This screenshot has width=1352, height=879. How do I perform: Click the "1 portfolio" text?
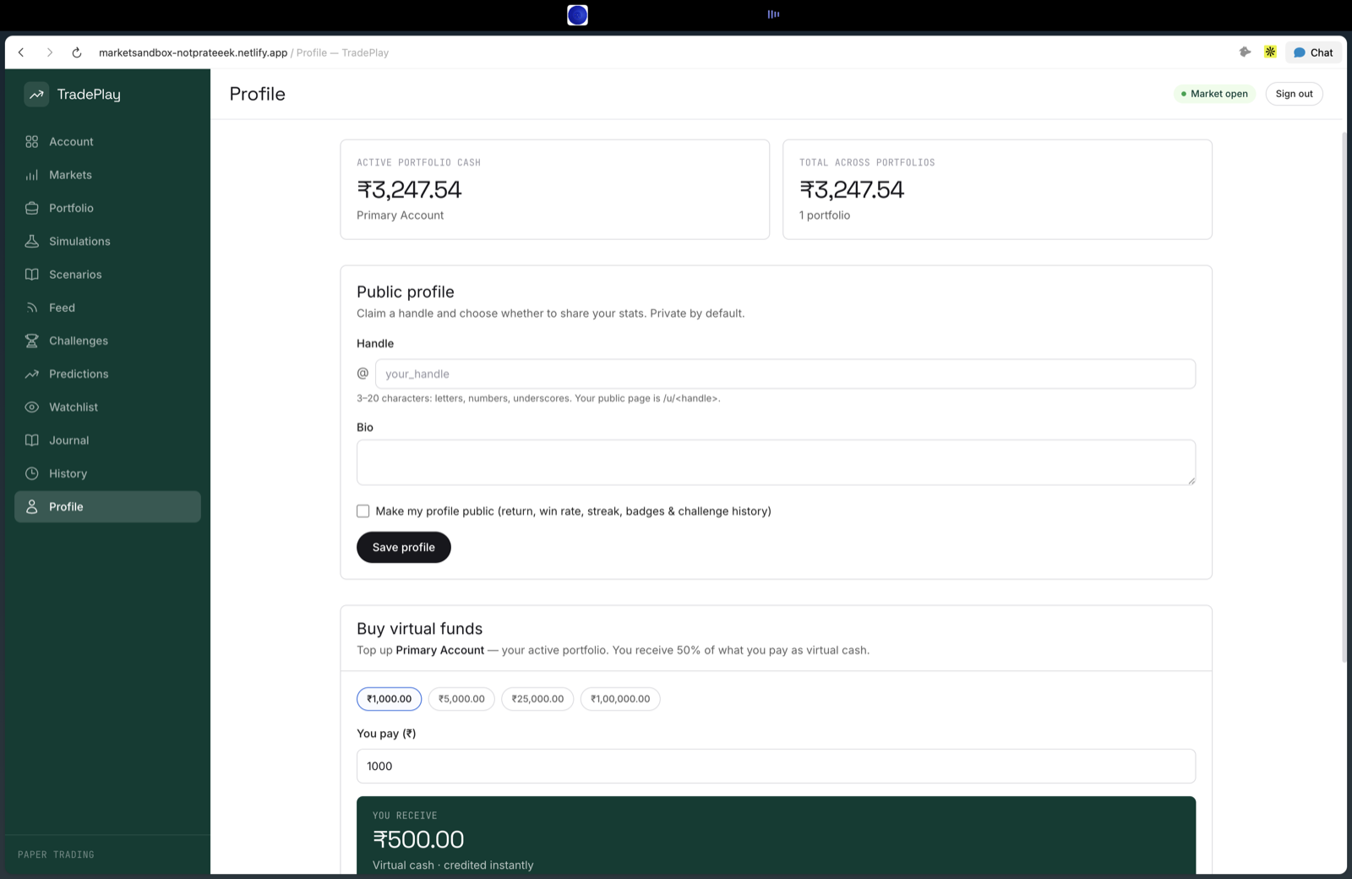click(x=825, y=216)
